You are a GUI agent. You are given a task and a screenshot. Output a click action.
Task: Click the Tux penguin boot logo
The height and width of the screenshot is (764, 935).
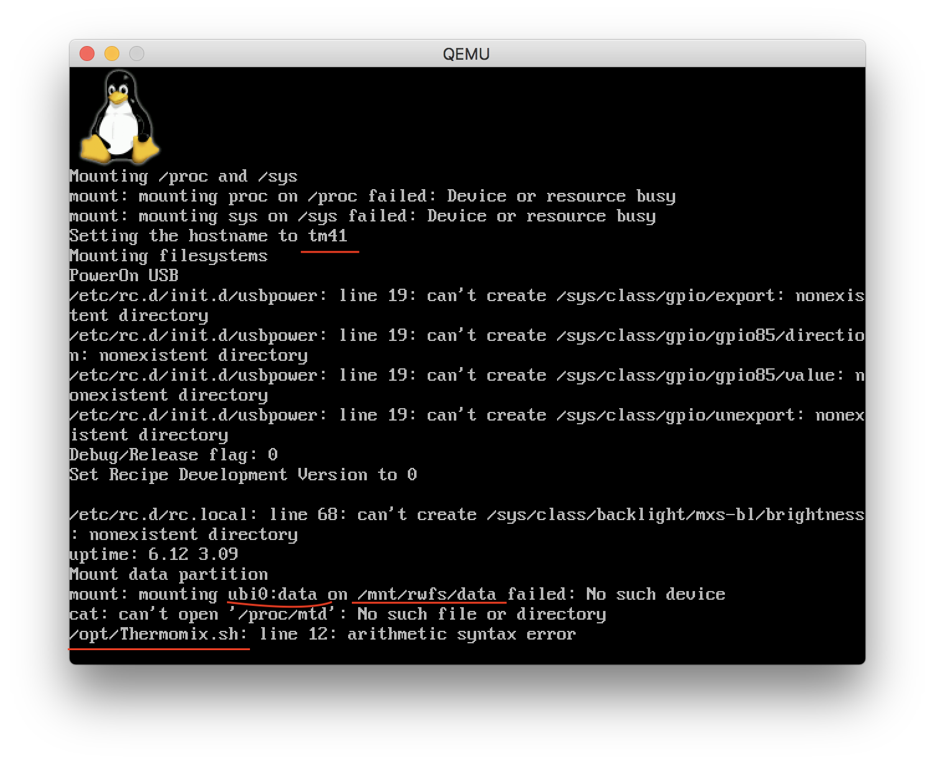pyautogui.click(x=120, y=116)
